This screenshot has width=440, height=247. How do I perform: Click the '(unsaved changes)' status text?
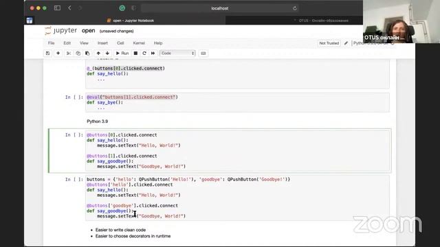click(x=116, y=31)
